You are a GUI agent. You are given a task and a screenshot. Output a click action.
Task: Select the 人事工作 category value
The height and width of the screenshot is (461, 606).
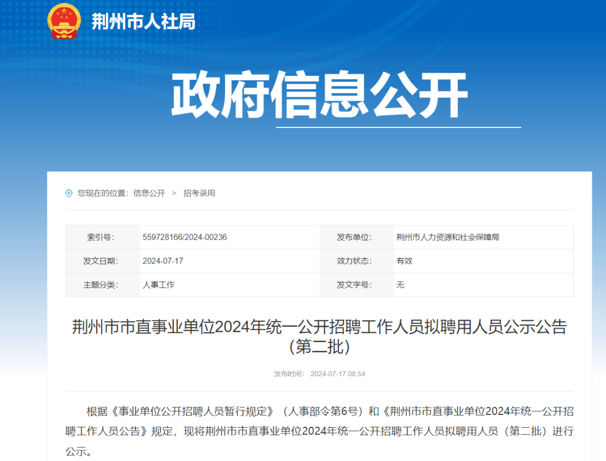[x=158, y=285]
